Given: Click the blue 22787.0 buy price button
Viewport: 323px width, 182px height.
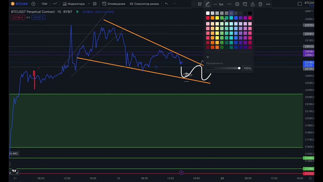Looking at the screenshot, I should [x=39, y=17].
